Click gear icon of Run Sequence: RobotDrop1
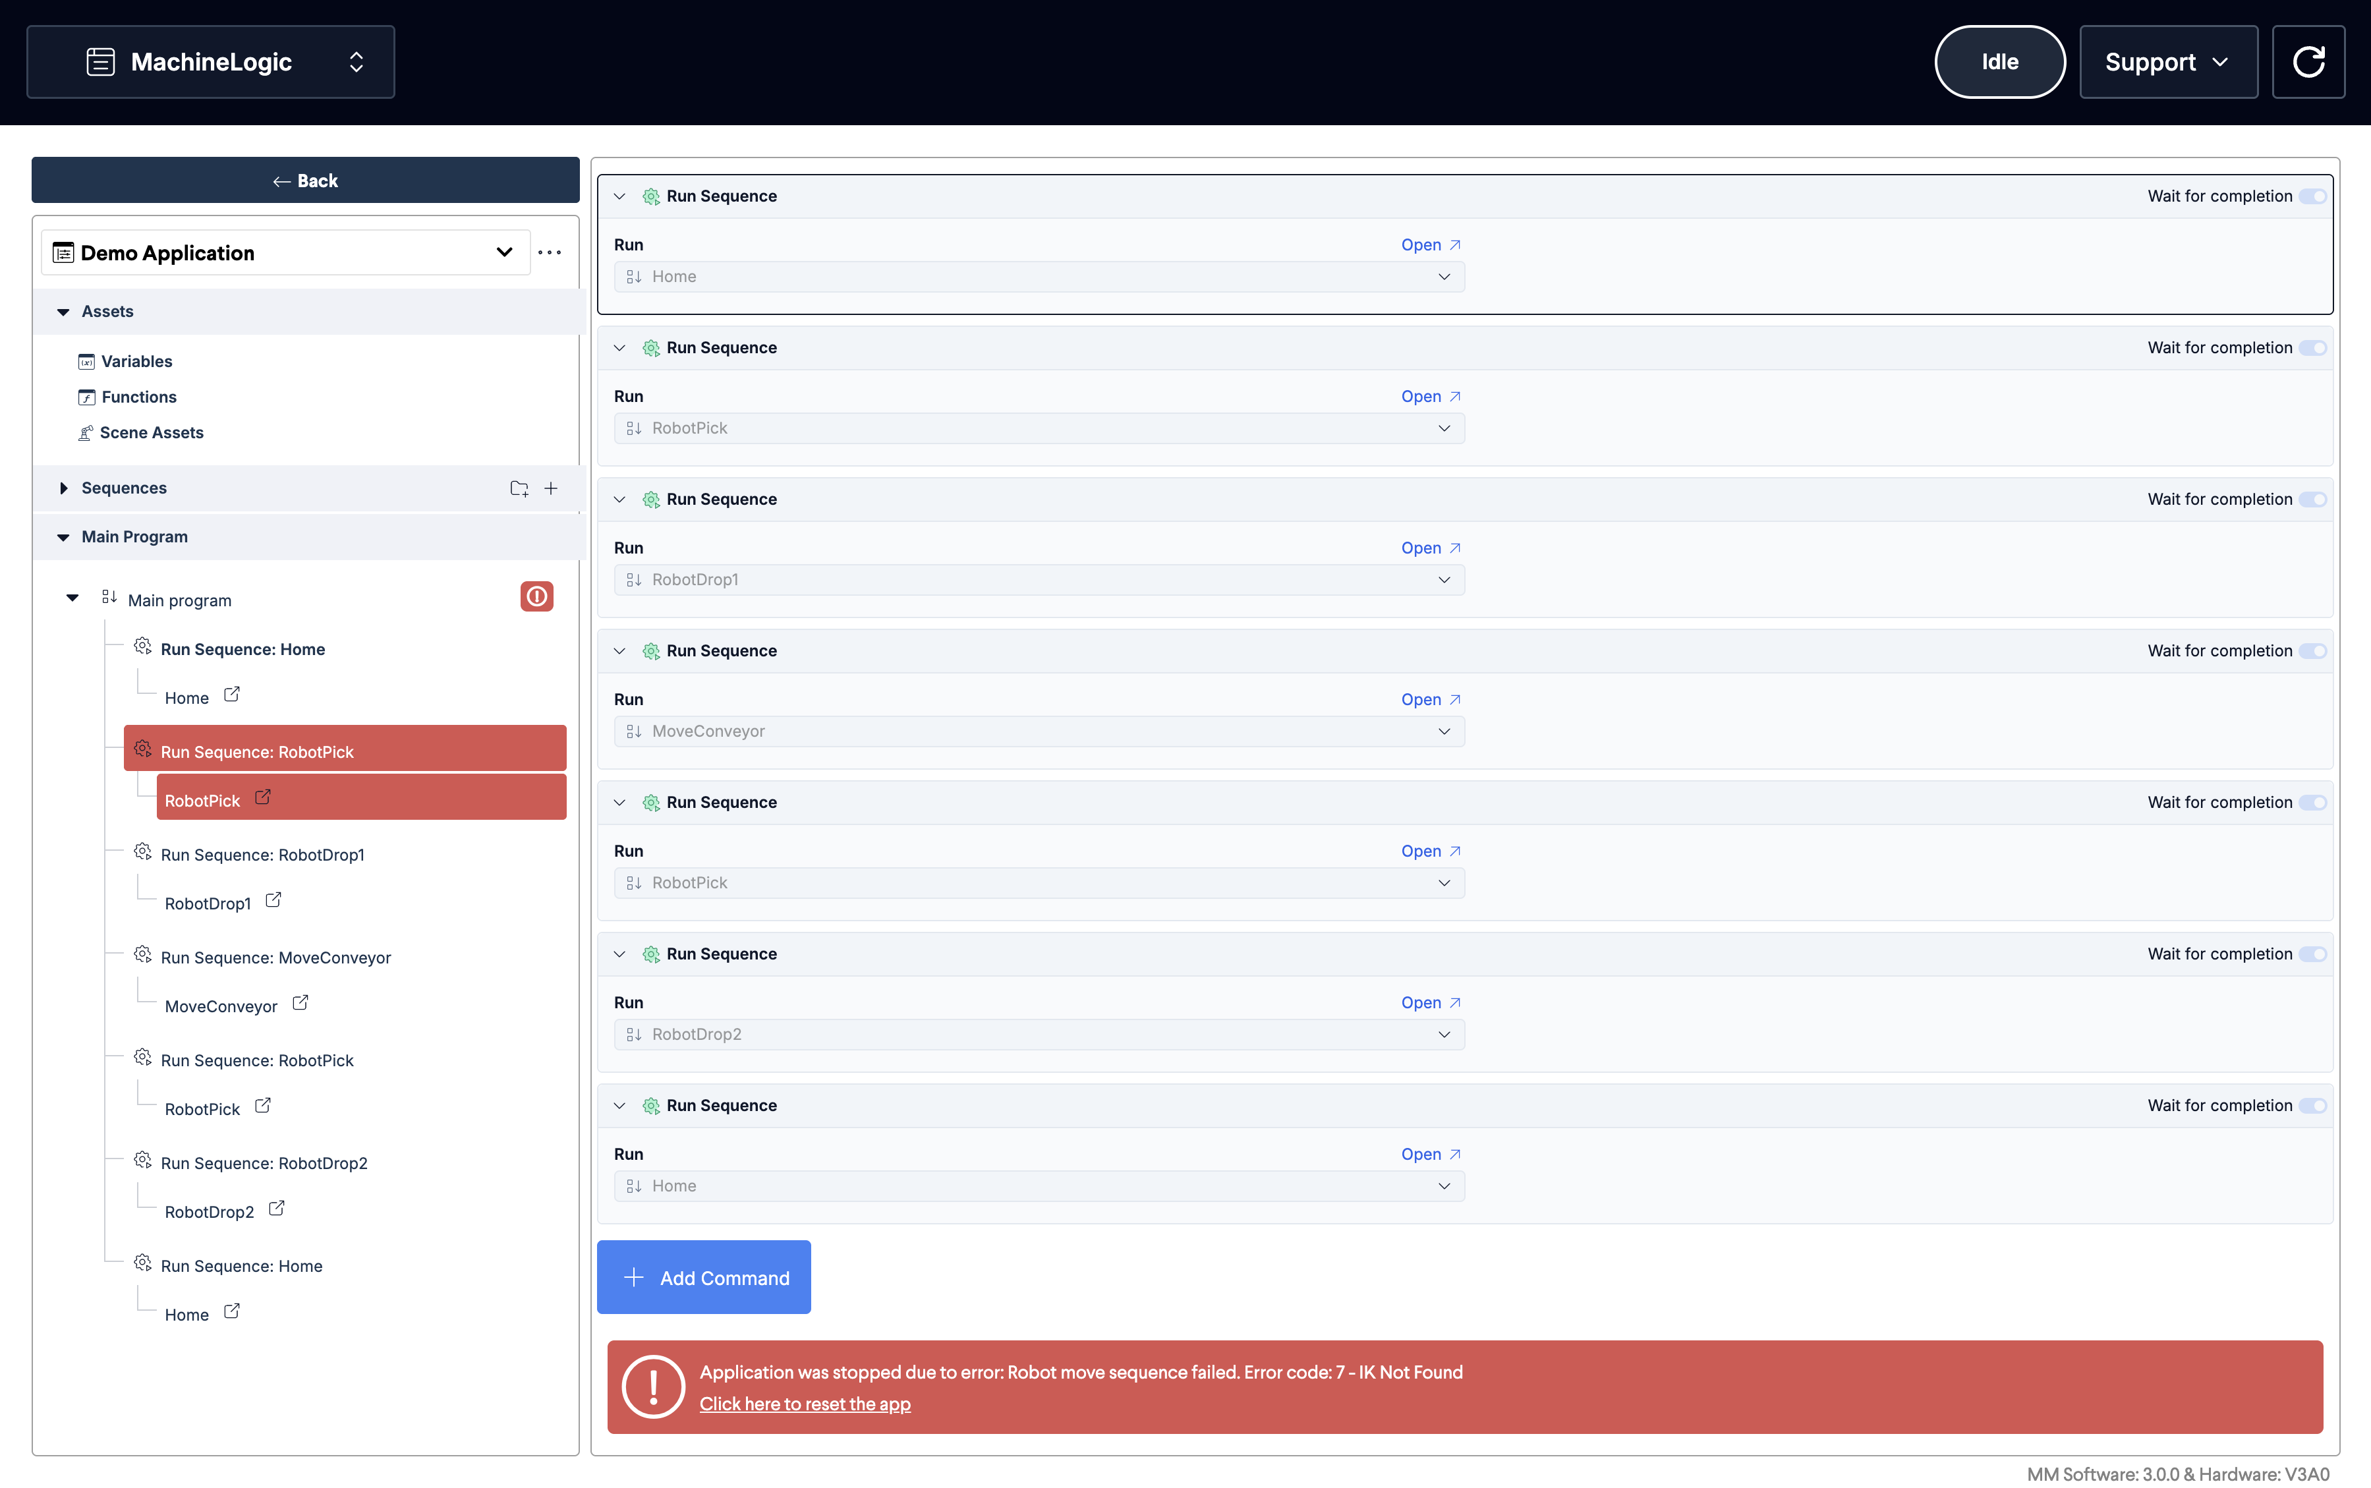 (x=142, y=852)
